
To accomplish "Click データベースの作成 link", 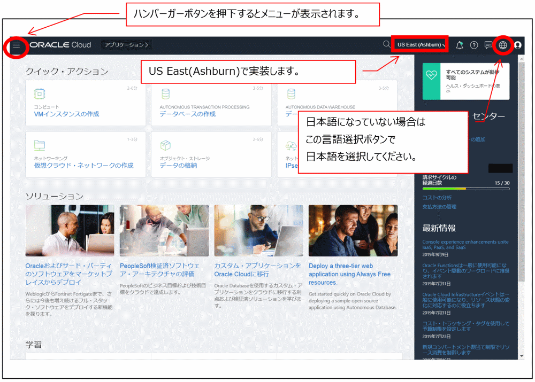I will click(x=188, y=114).
